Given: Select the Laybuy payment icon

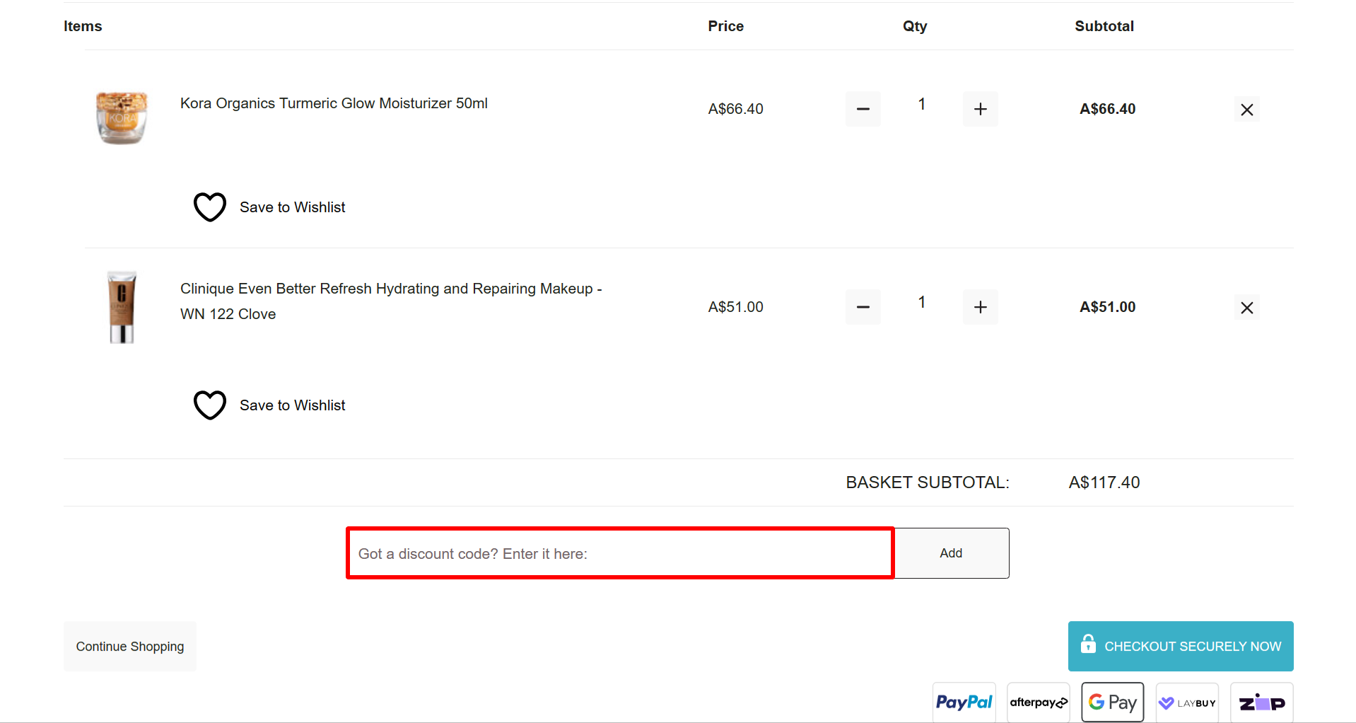Looking at the screenshot, I should (1186, 702).
